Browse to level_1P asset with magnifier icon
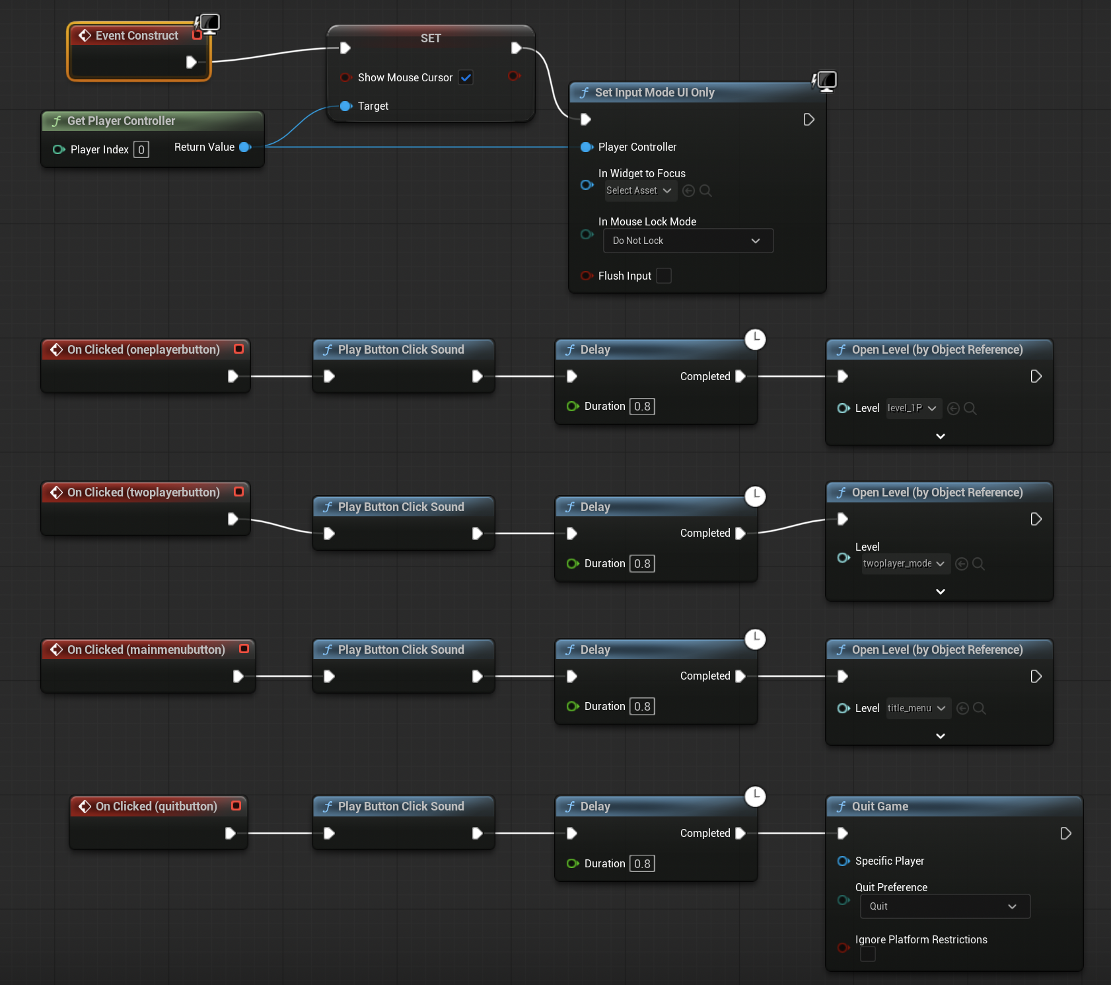 [x=970, y=409]
